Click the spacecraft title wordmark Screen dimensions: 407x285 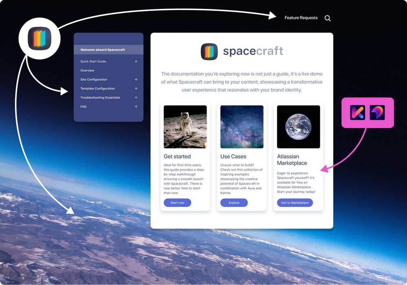pyautogui.click(x=253, y=51)
